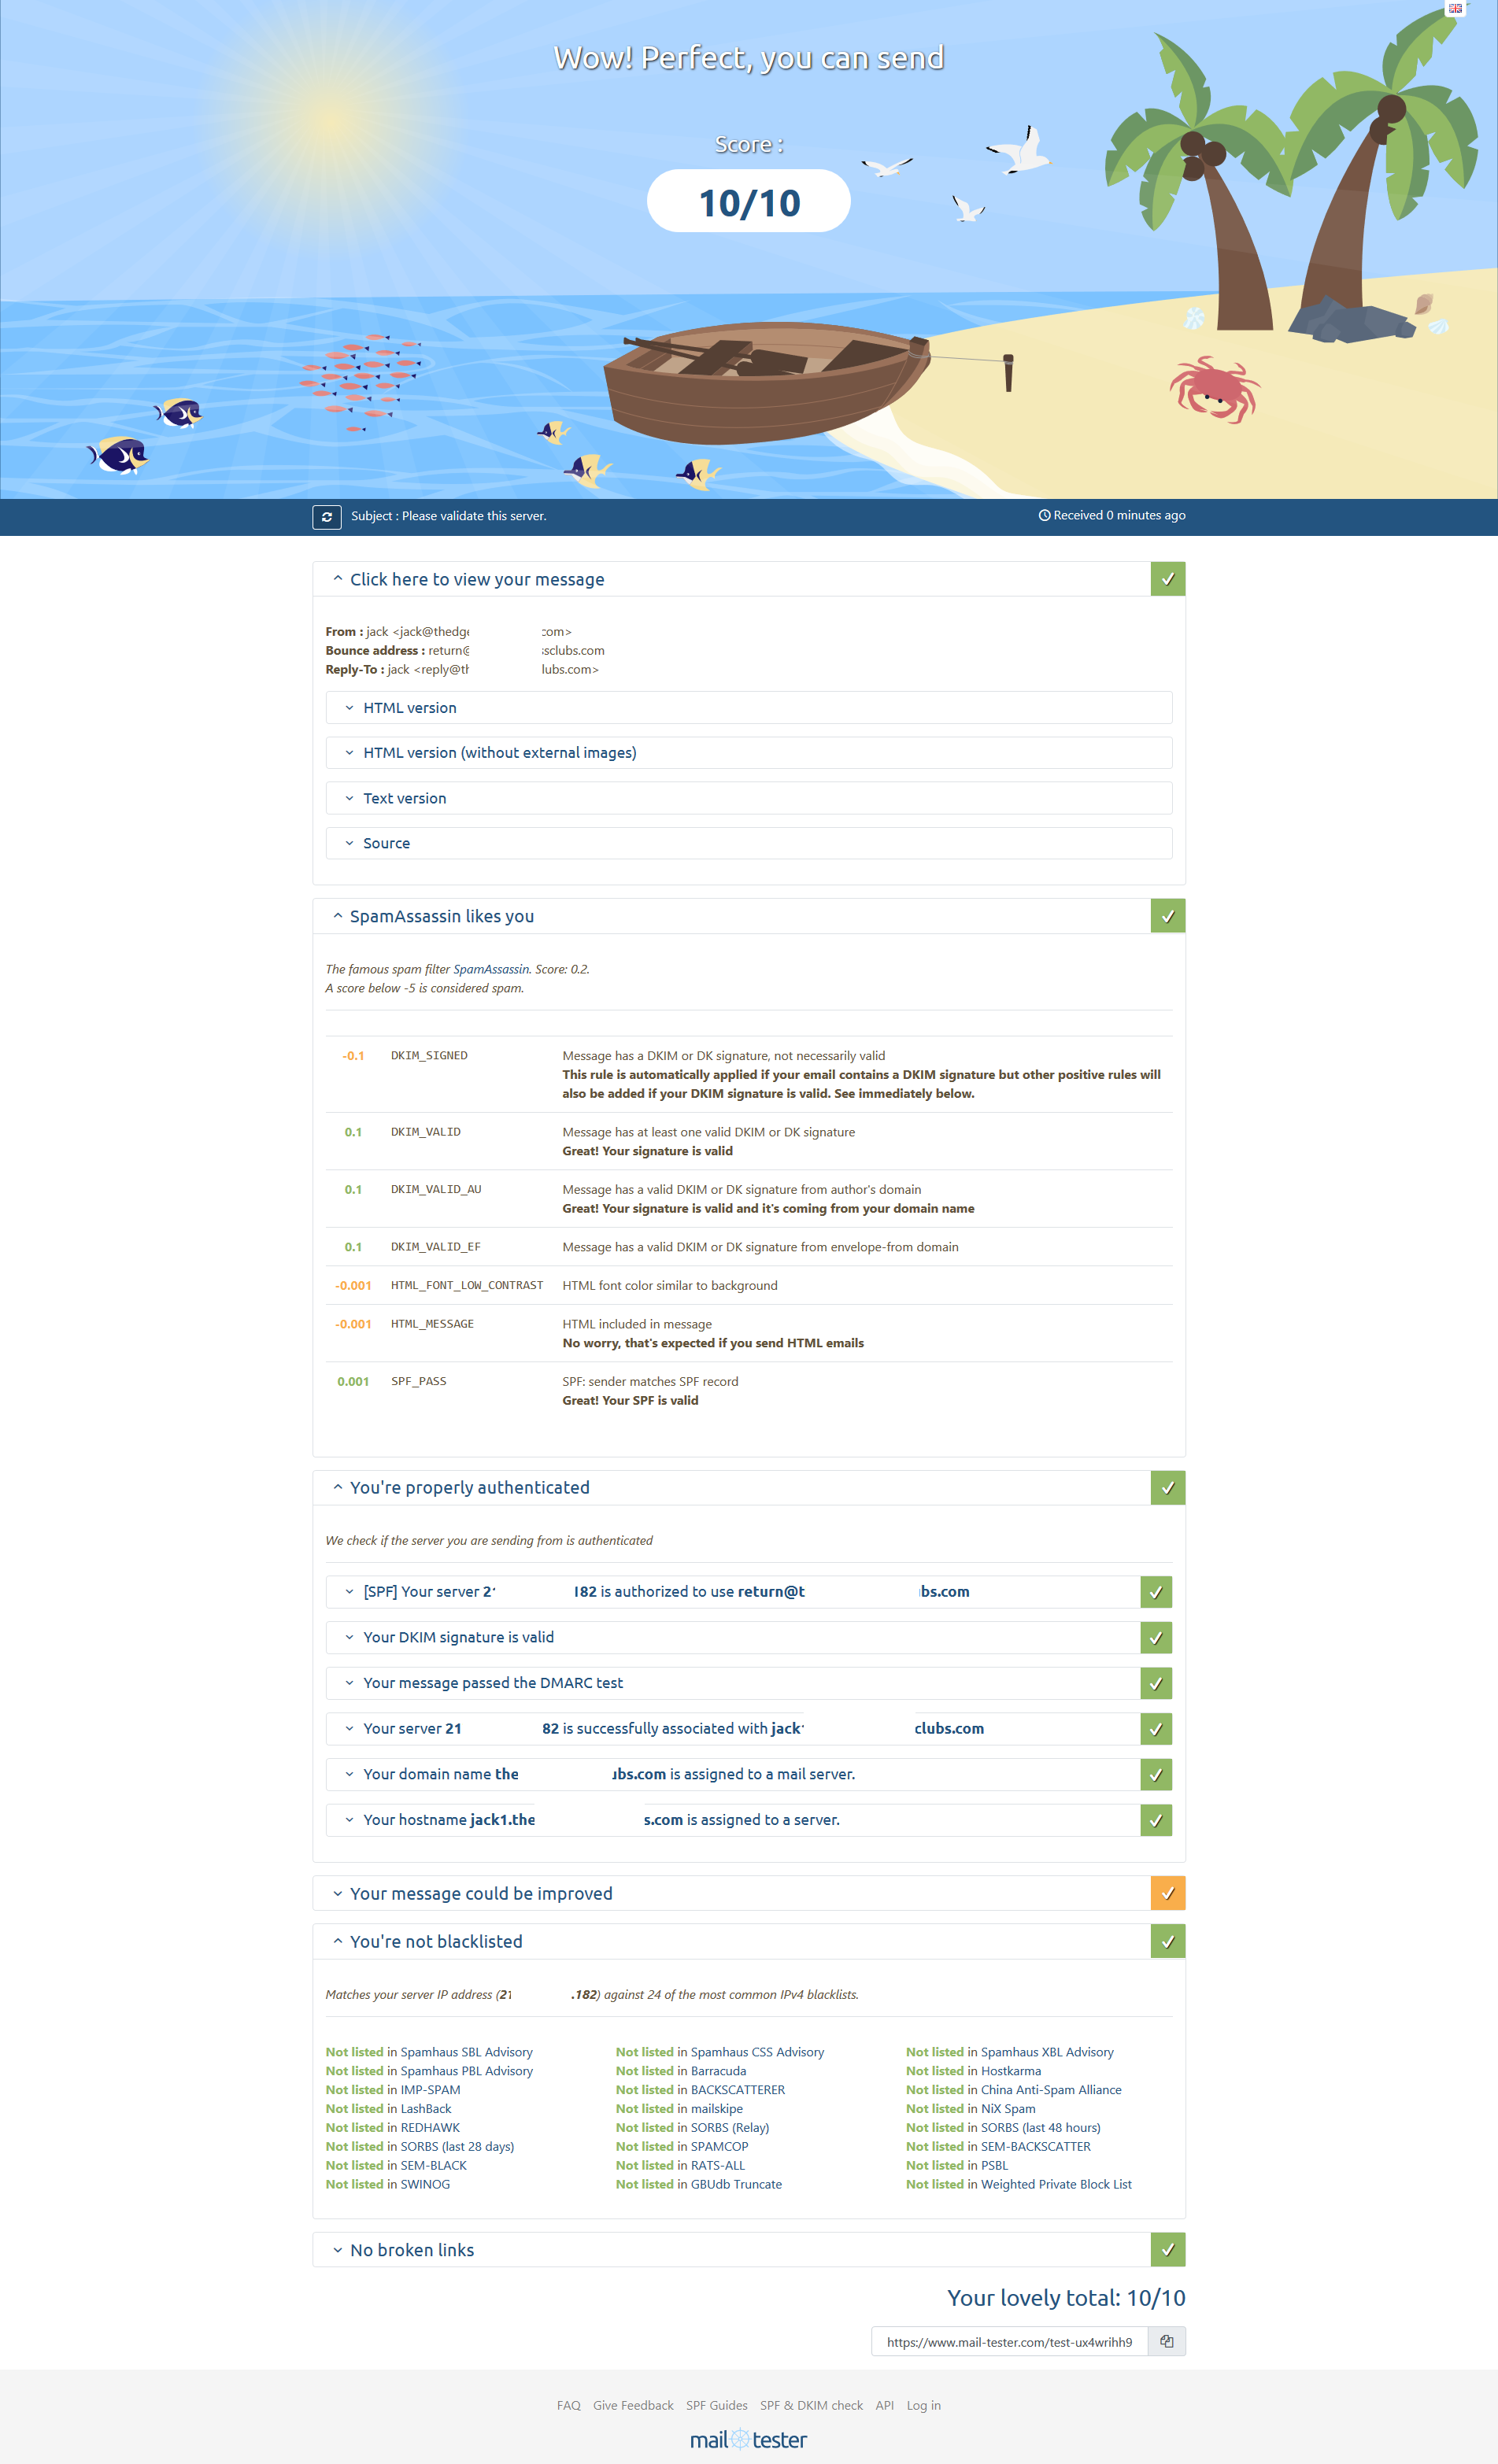Click green check beside properly authenticated header
The width and height of the screenshot is (1498, 2464).
coord(1168,1488)
